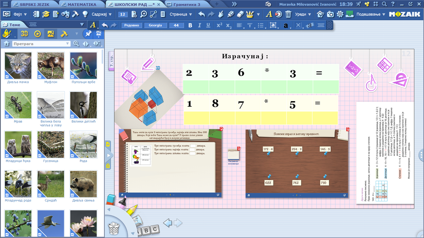Go to previous page with left arrow
This screenshot has height=238, width=424.
click(167, 223)
